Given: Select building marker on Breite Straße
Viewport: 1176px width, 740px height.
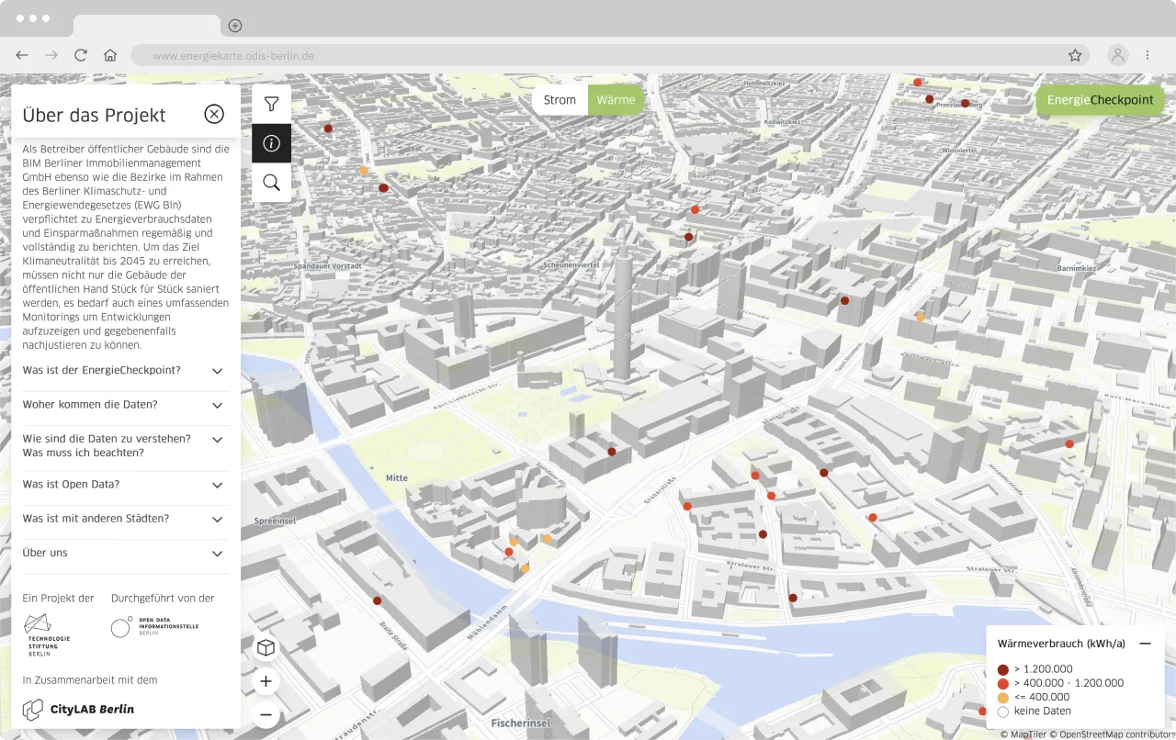Looking at the screenshot, I should [x=377, y=600].
